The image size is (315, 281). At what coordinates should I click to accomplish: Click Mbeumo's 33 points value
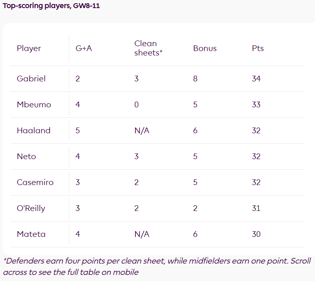pos(256,104)
